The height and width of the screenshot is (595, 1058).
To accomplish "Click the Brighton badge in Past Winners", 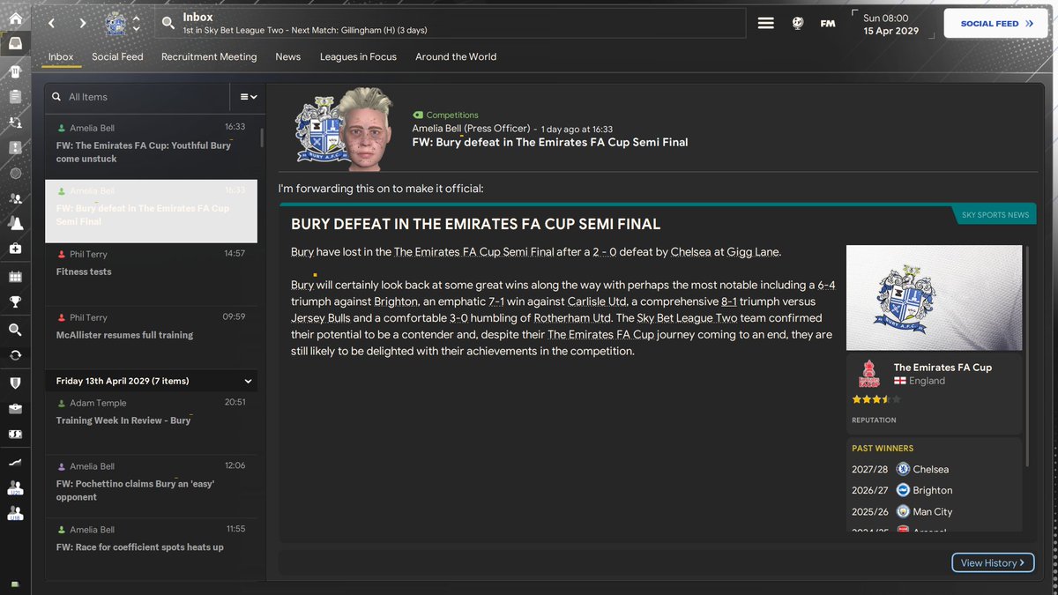I will 903,490.
